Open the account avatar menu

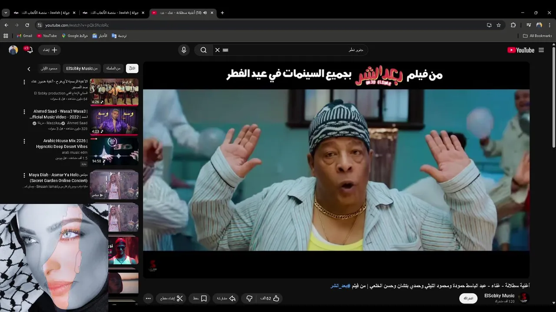pos(13,50)
